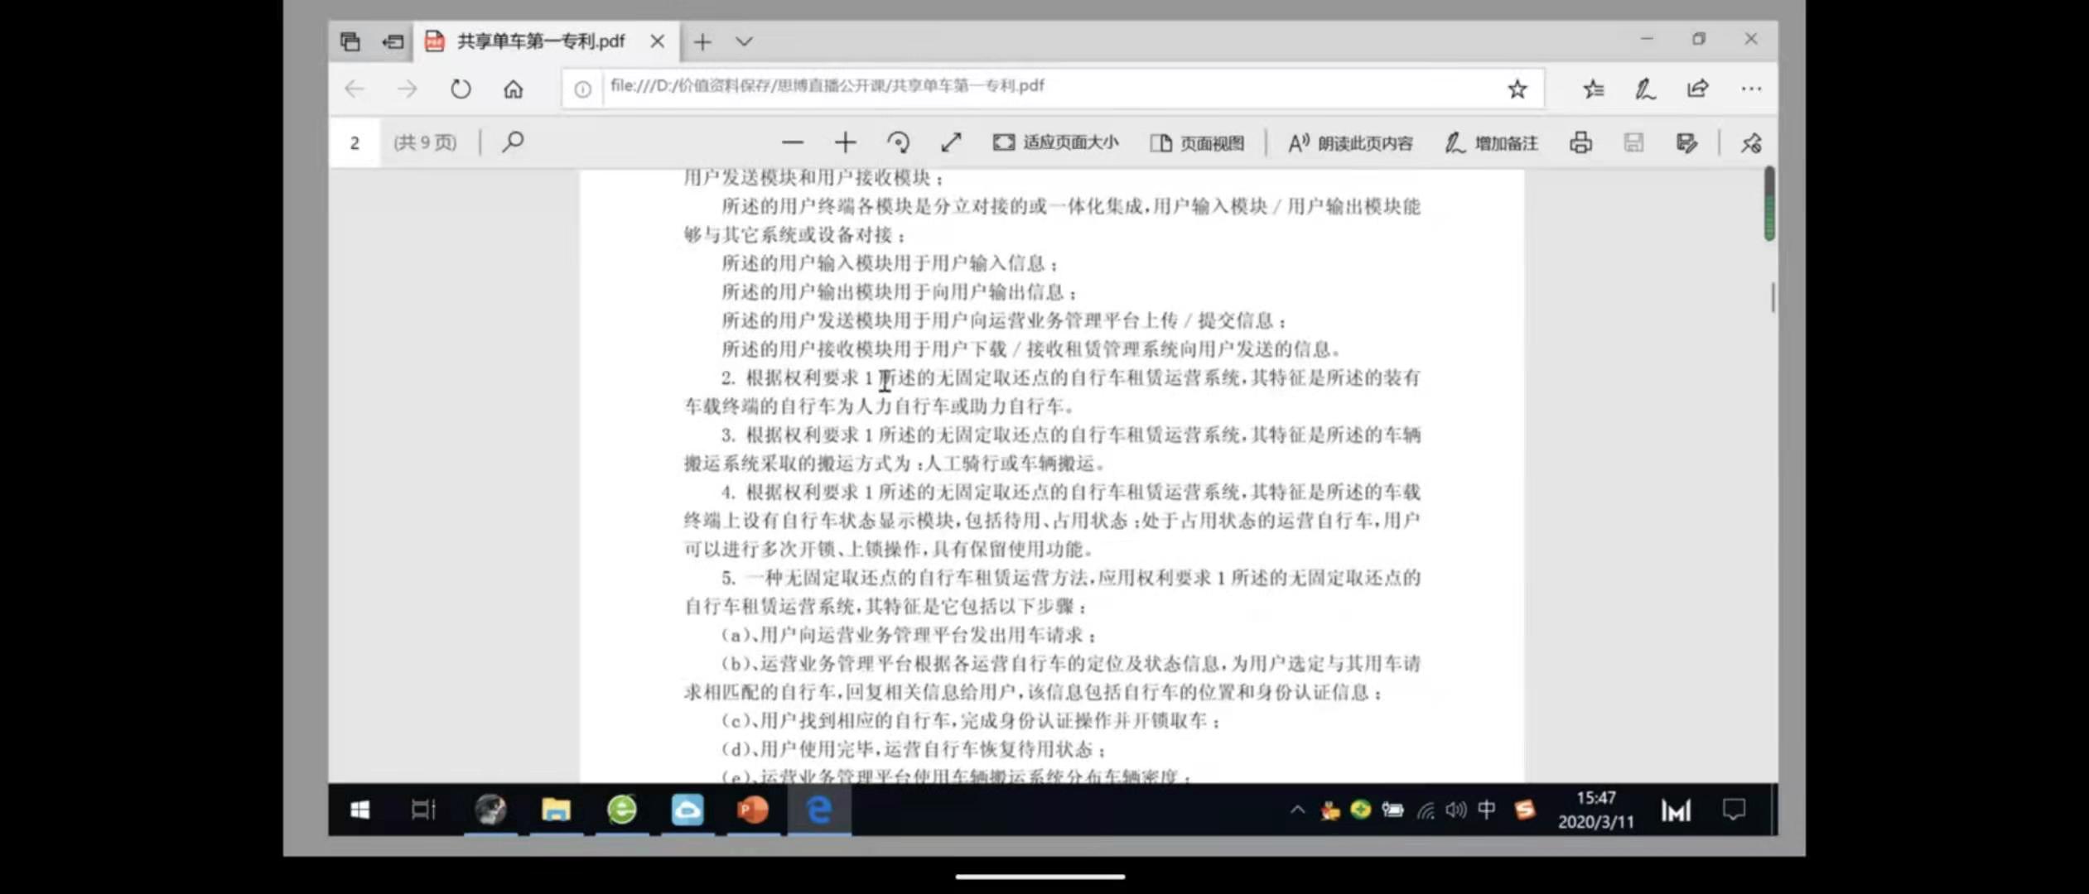2089x894 pixels.
Task: Click the PDF search magnifier icon
Action: point(513,142)
